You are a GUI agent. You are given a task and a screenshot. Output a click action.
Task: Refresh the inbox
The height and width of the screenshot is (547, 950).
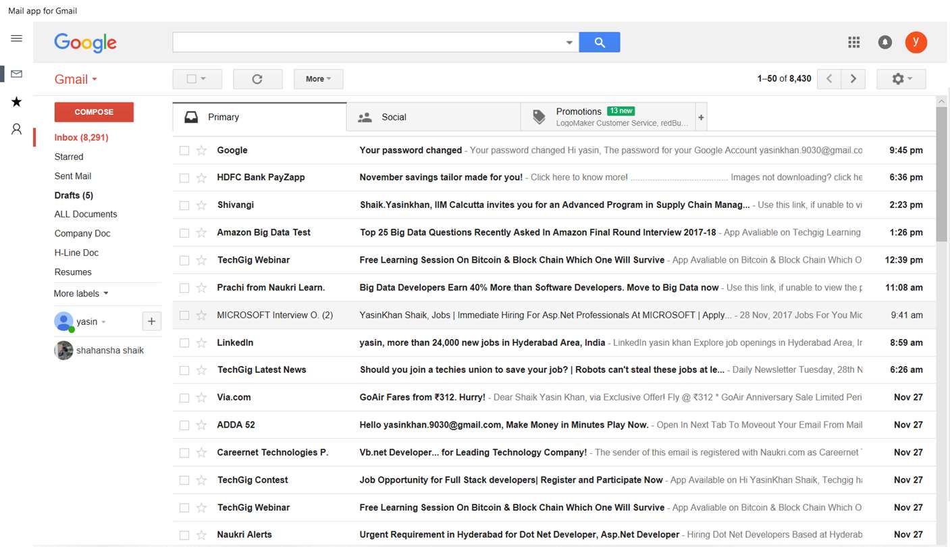click(x=257, y=79)
